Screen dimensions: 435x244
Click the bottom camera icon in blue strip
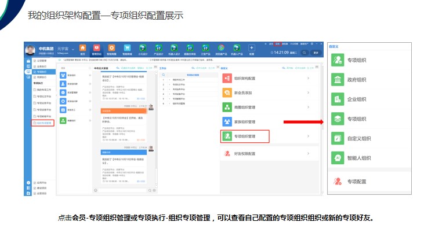tap(28, 193)
